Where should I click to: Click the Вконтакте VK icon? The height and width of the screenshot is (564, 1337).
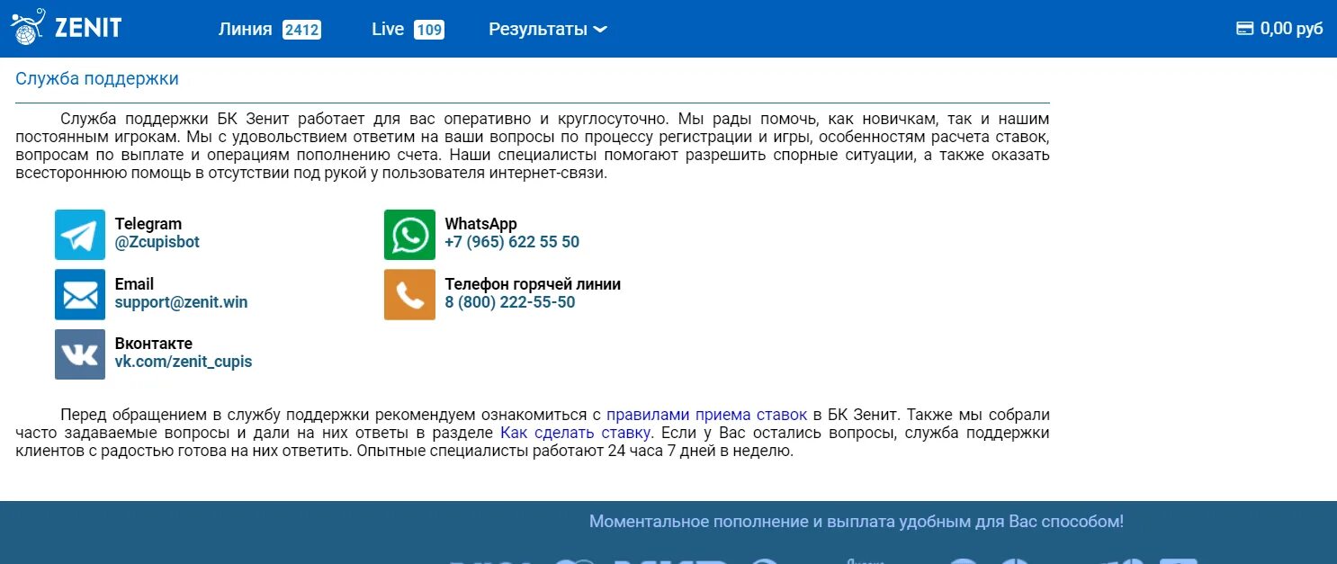coord(80,354)
